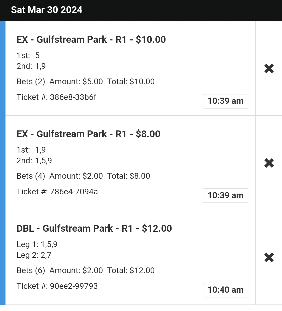Viewport: 282px width, 311px height.
Task: Click the Leg 1: 1,5,9 selection row
Action: click(37, 244)
